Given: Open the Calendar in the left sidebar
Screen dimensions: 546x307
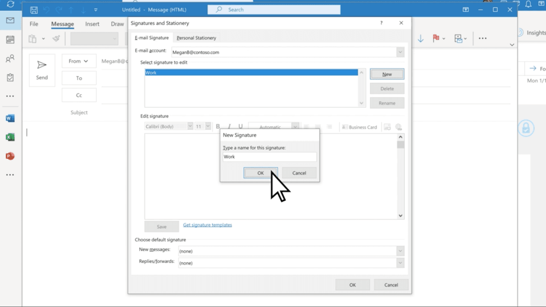Looking at the screenshot, I should pyautogui.click(x=10, y=39).
